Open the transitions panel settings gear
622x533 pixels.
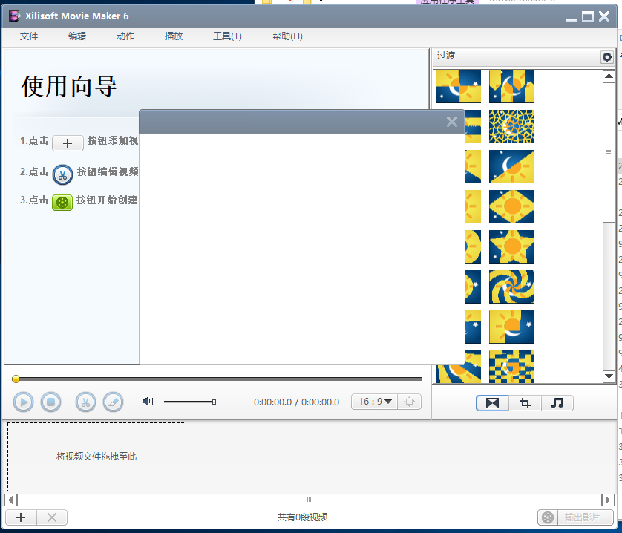(607, 56)
